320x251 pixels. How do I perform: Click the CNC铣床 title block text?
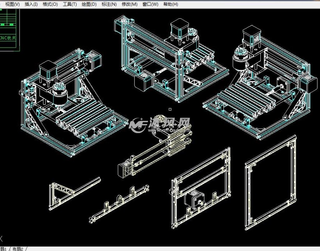[9, 38]
